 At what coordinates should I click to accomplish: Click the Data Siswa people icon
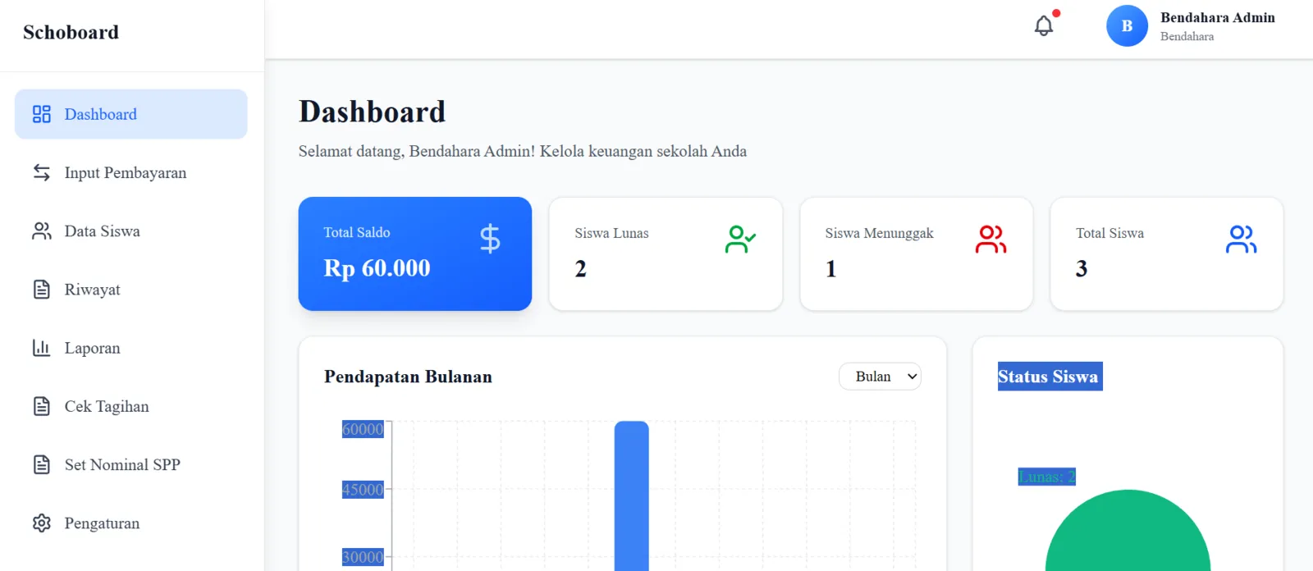[42, 231]
